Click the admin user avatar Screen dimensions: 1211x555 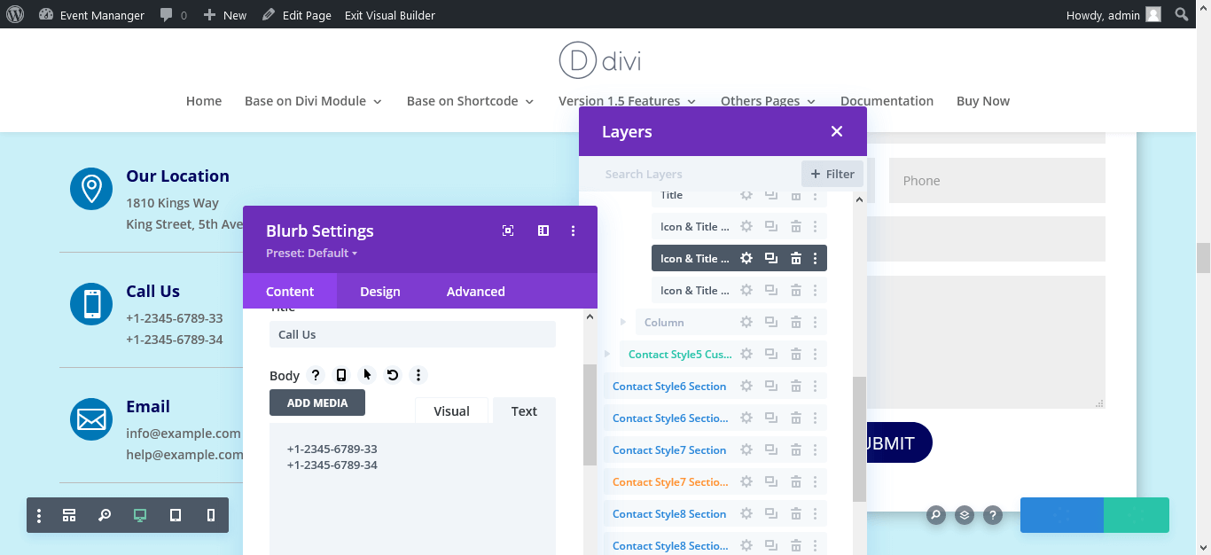pyautogui.click(x=1152, y=14)
